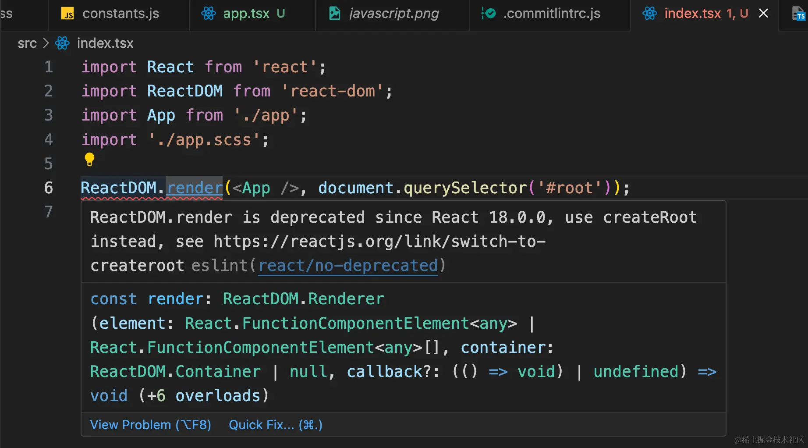Viewport: 808px width, 448px height.
Task: Click '(+6 overloads)' text in the popup
Action: tap(203, 396)
